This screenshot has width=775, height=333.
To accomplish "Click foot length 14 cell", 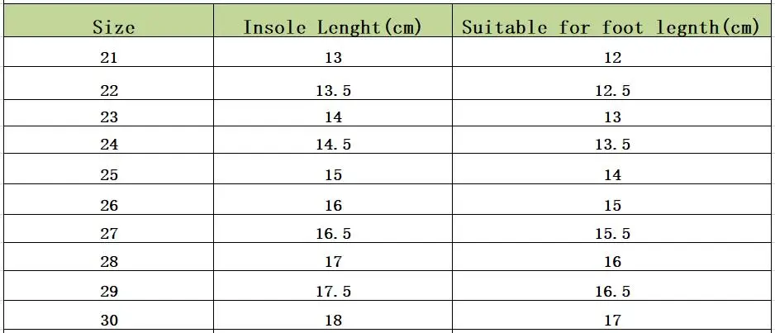I will [612, 175].
